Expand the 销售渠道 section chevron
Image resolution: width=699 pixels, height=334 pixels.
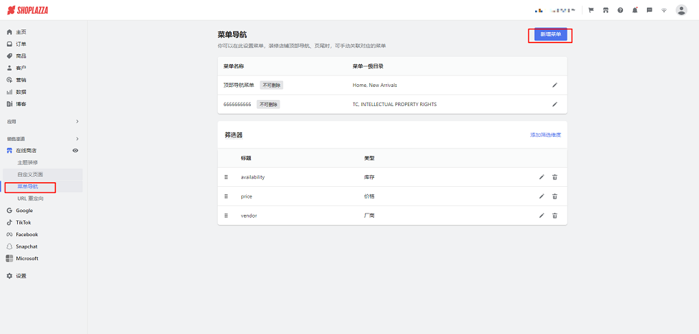tap(77, 139)
